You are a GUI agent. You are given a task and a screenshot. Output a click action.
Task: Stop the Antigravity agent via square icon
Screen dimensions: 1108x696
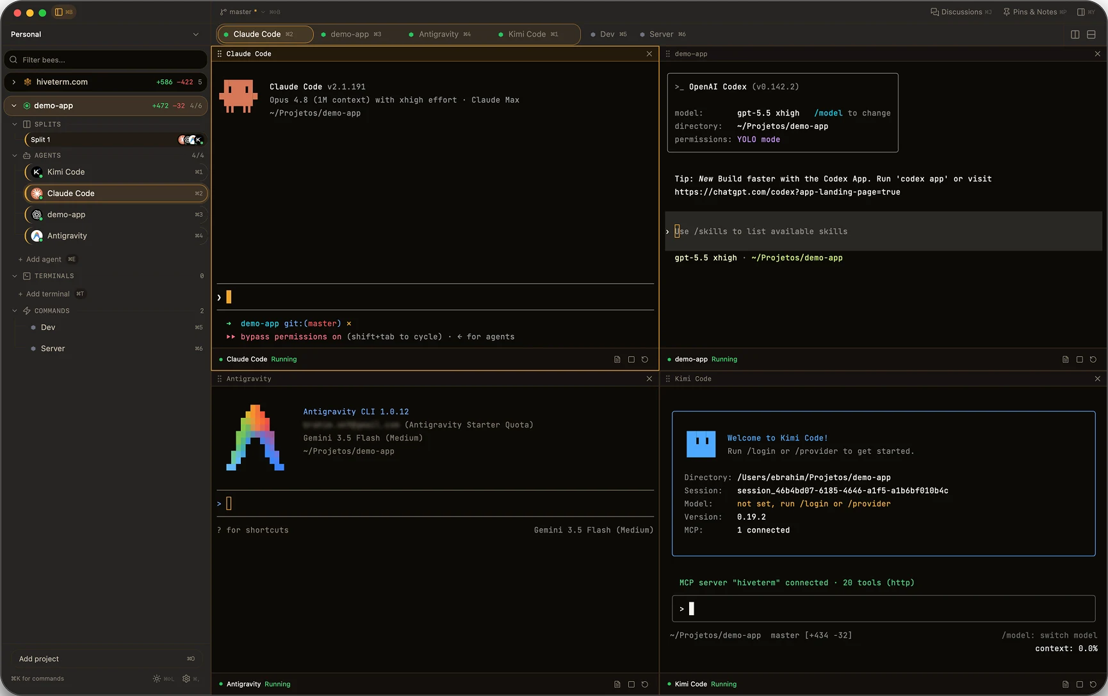click(x=631, y=684)
